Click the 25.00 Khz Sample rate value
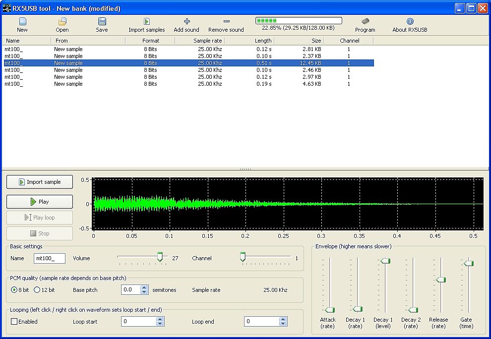The height and width of the screenshot is (339, 491). tap(275, 290)
